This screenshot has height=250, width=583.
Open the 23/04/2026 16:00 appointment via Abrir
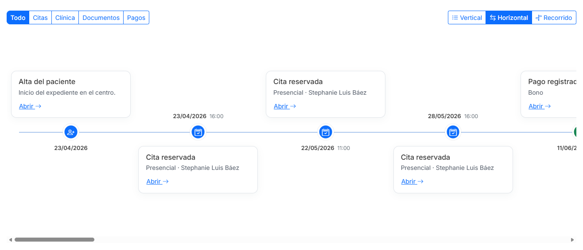tap(157, 181)
